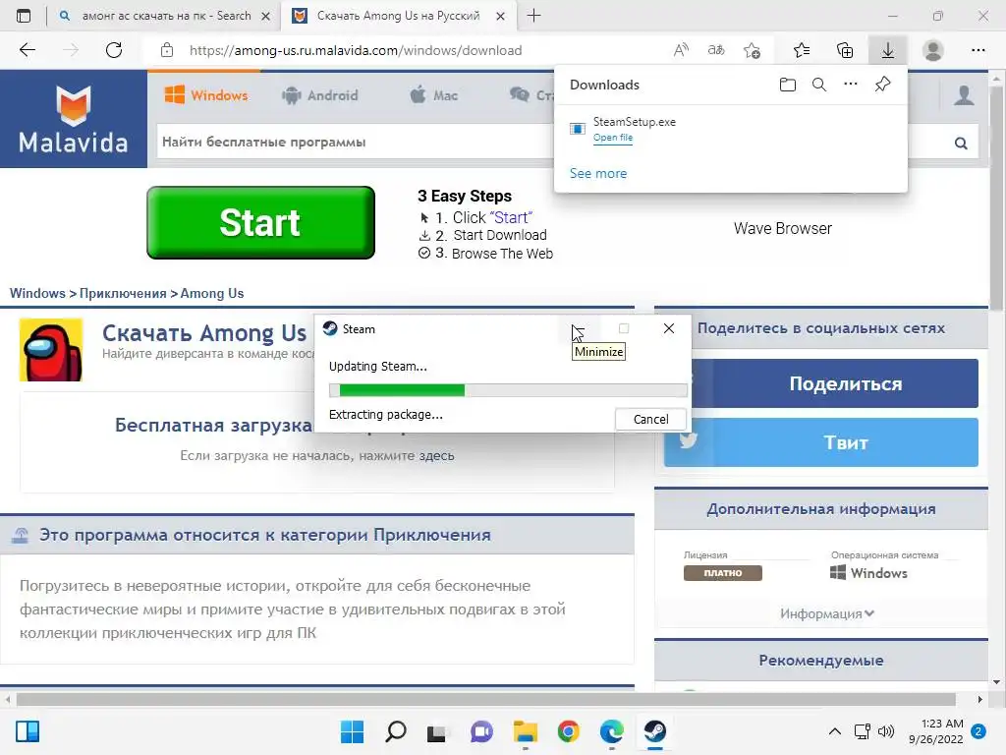
Task: Add this page to favorites
Action: [x=752, y=50]
